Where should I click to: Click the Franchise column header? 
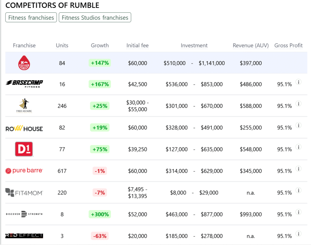(24, 46)
